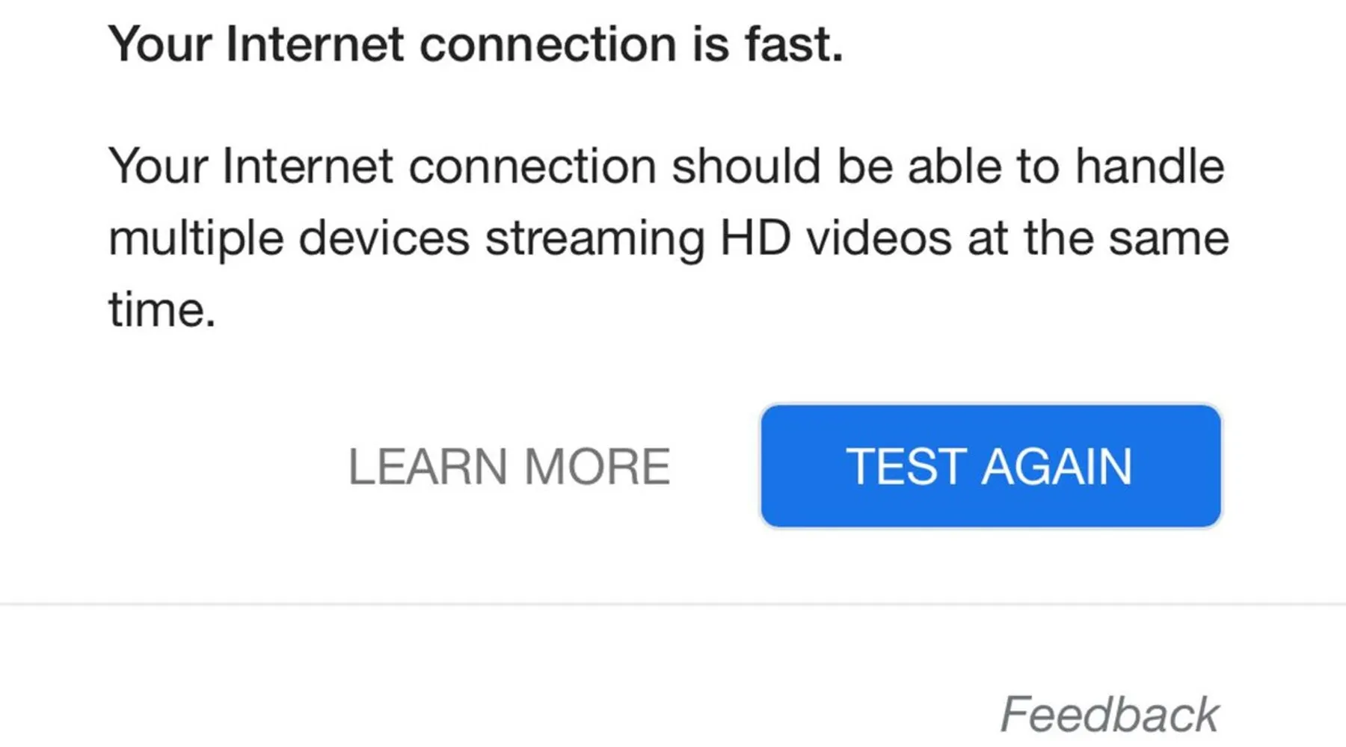Click 'connection' in the bold heading
This screenshot has height=747, width=1346.
(x=548, y=45)
